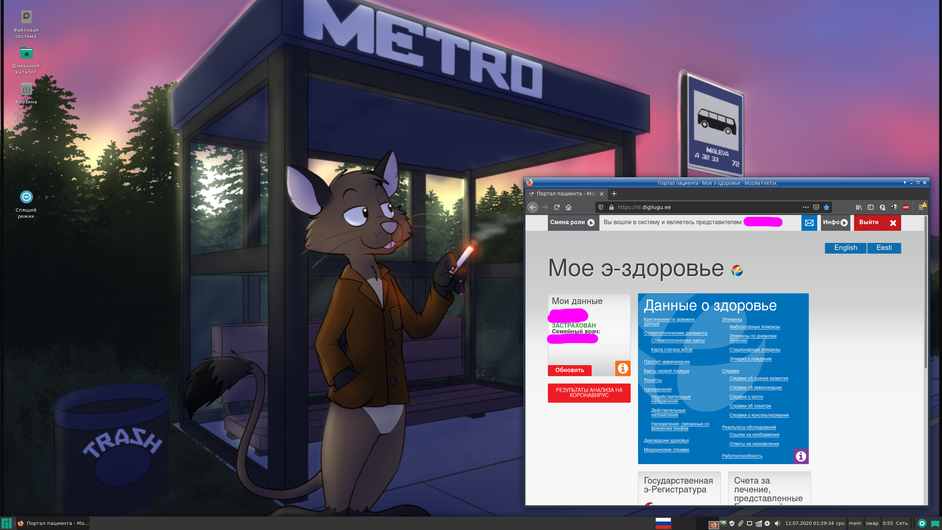
Task: Click the Портал пациента taskbar window button
Action: (53, 523)
